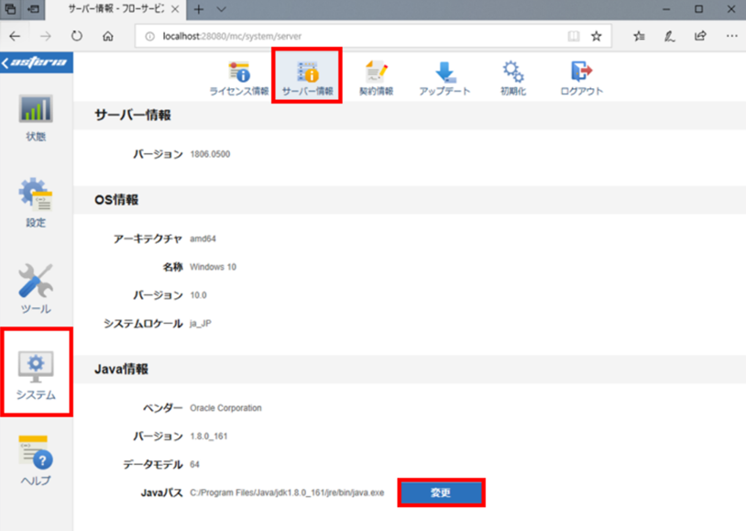Add this page to favorites star

tap(596, 36)
